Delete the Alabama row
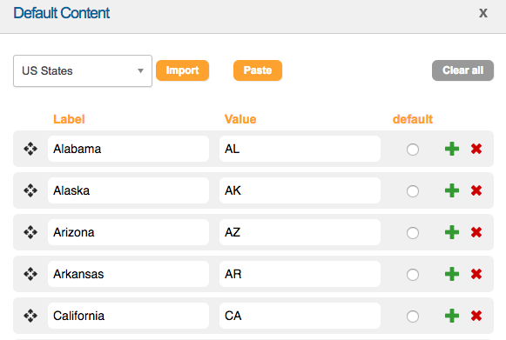The height and width of the screenshot is (340, 506). [x=476, y=149]
